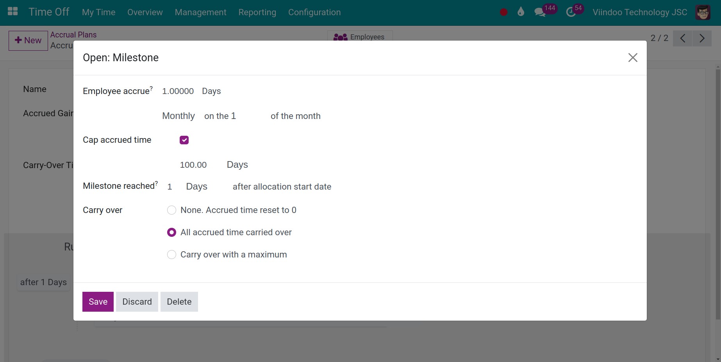Open the Management menu
Screen dimensions: 721x362
[x=200, y=12]
